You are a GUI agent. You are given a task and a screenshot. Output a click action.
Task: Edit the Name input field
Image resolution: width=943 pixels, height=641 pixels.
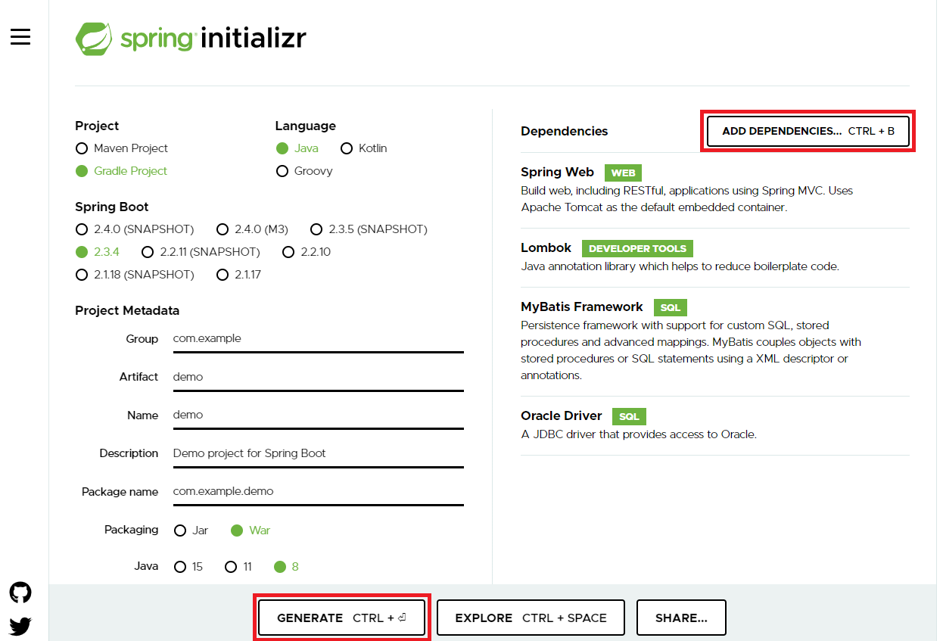(x=318, y=415)
